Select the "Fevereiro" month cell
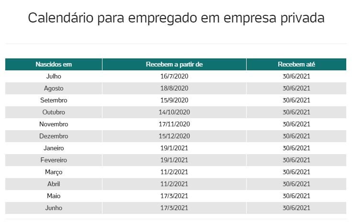Image resolution: width=352 pixels, height=224 pixels. 54,160
